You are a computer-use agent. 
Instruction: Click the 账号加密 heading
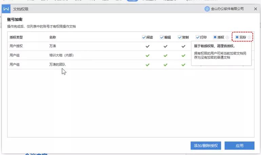click(15, 19)
